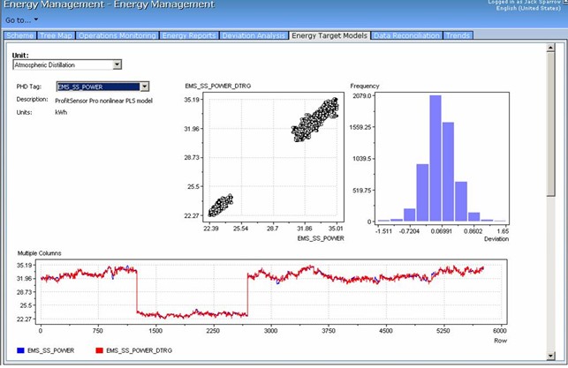
Task: Click the red EMS_SS_POWER_DTRG legend swatch
Action: pyautogui.click(x=99, y=350)
